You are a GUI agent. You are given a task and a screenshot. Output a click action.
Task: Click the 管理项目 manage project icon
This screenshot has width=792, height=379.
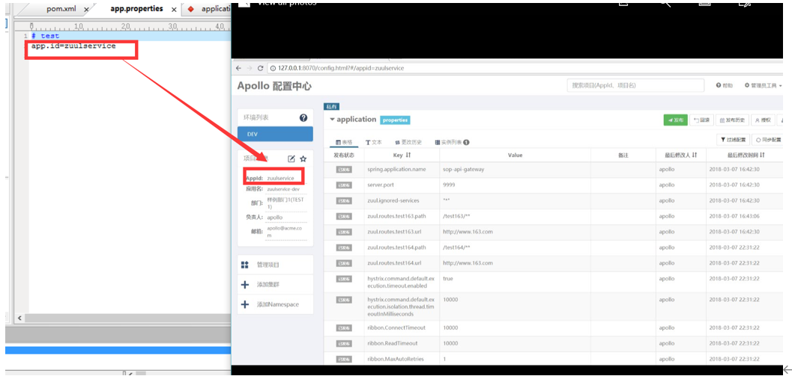point(245,265)
